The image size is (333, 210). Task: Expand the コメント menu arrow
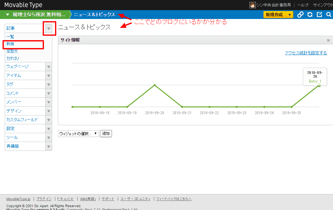[49, 93]
